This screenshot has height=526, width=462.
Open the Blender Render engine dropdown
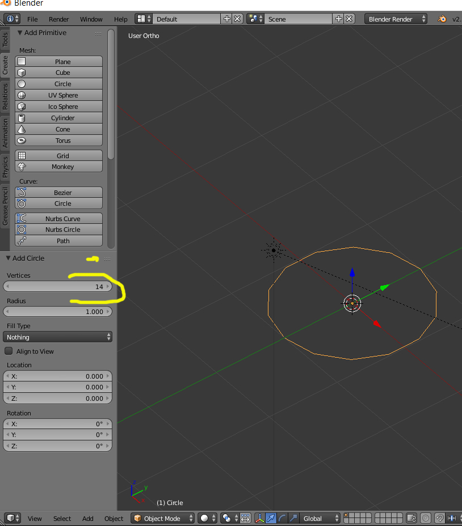coord(396,19)
